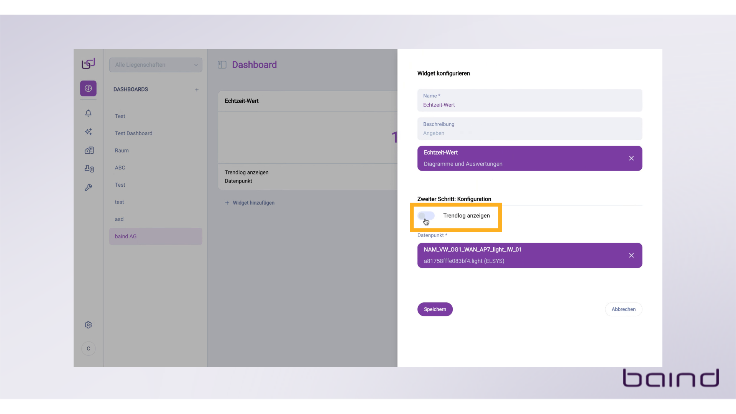Open the Test Dashboard entry

(133, 133)
